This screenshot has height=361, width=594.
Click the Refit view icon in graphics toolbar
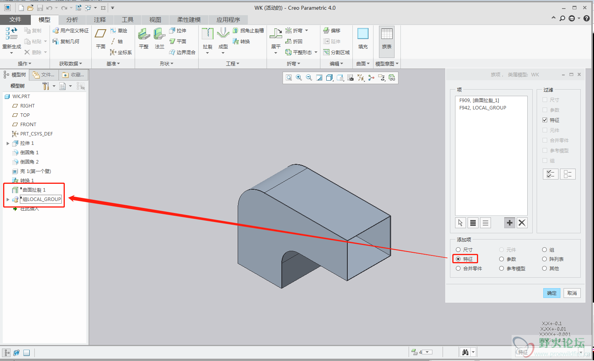289,78
